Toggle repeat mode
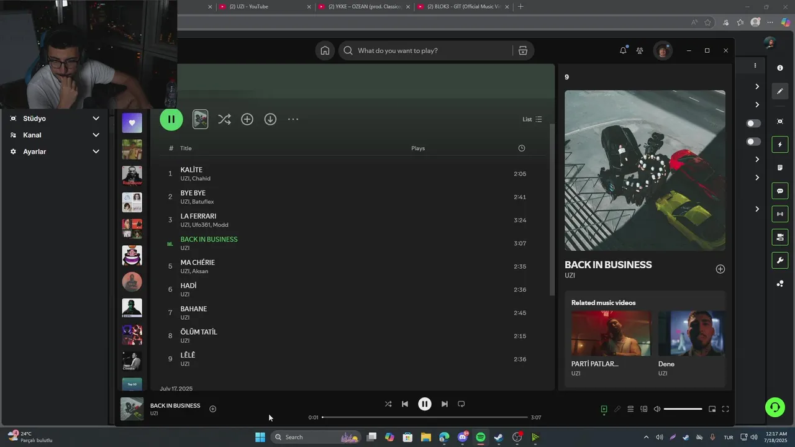 pyautogui.click(x=461, y=404)
